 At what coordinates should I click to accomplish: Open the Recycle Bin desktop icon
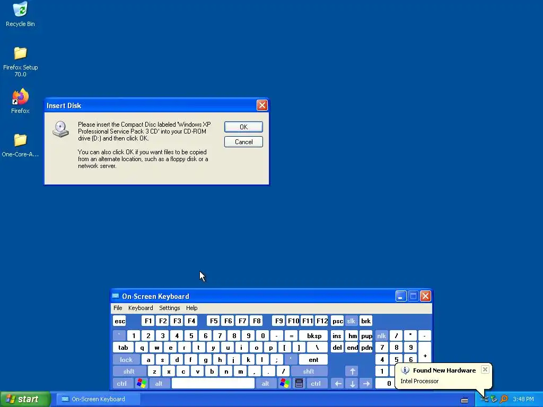(x=20, y=14)
